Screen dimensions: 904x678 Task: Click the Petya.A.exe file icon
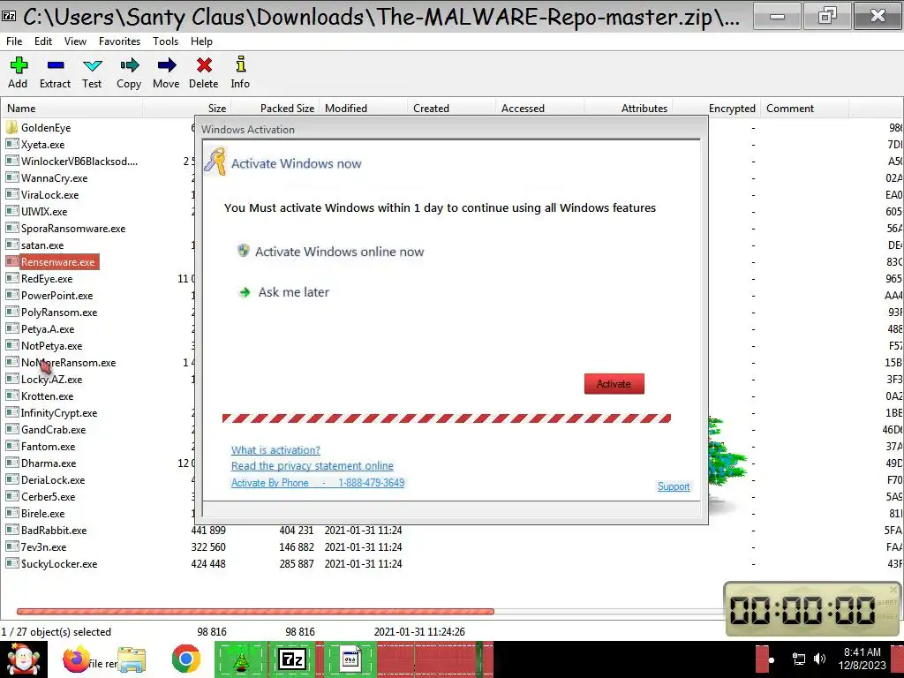tap(12, 328)
